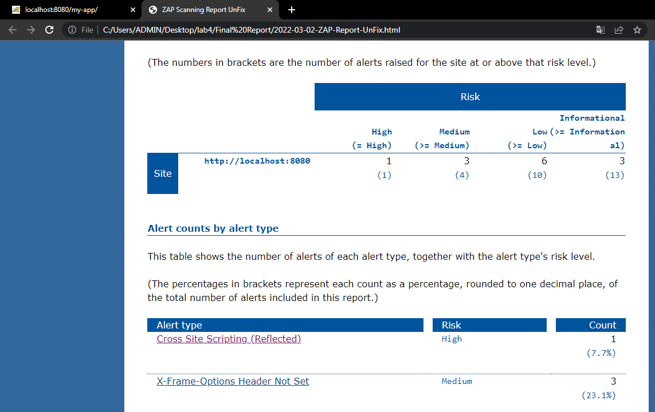655x412 pixels.
Task: Close the ZAP Scanning Report UnFix tab
Action: pos(269,10)
